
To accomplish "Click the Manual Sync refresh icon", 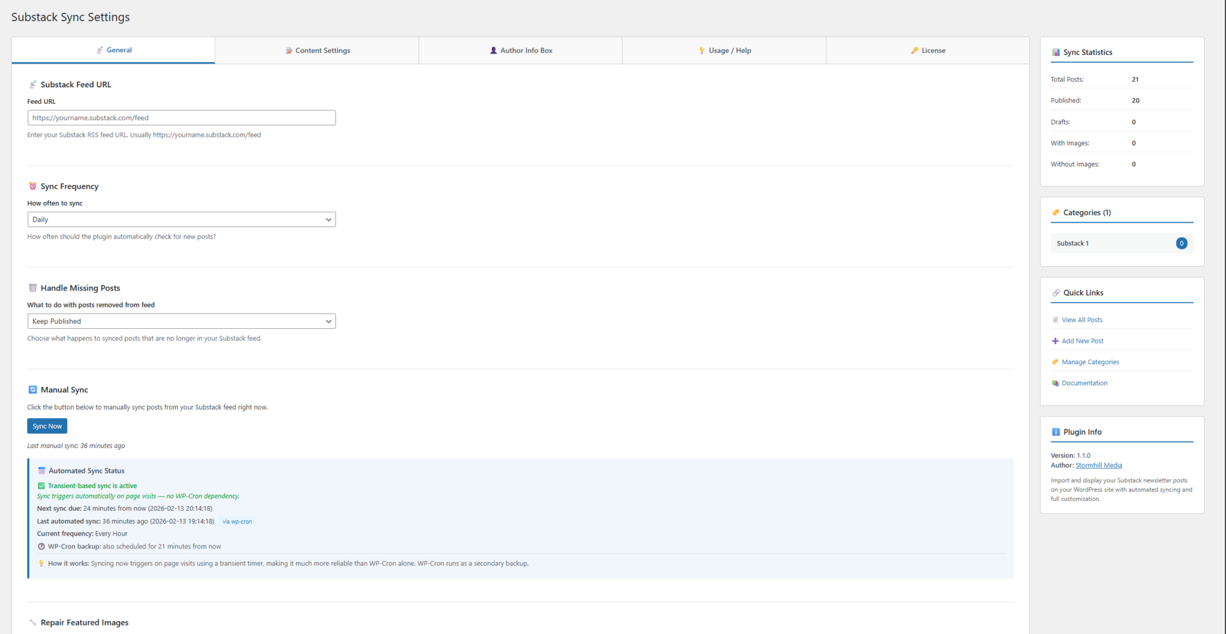I will click(x=33, y=390).
